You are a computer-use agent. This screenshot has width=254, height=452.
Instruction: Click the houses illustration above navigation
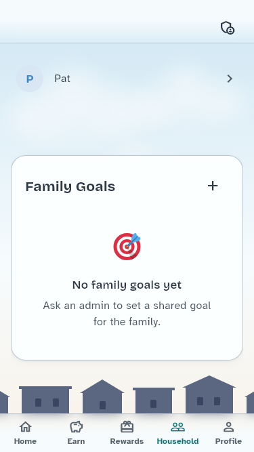127,394
